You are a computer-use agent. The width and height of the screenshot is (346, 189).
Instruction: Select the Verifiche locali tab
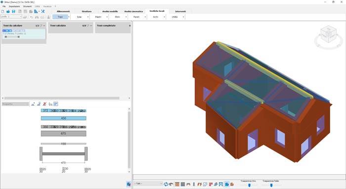tap(157, 11)
